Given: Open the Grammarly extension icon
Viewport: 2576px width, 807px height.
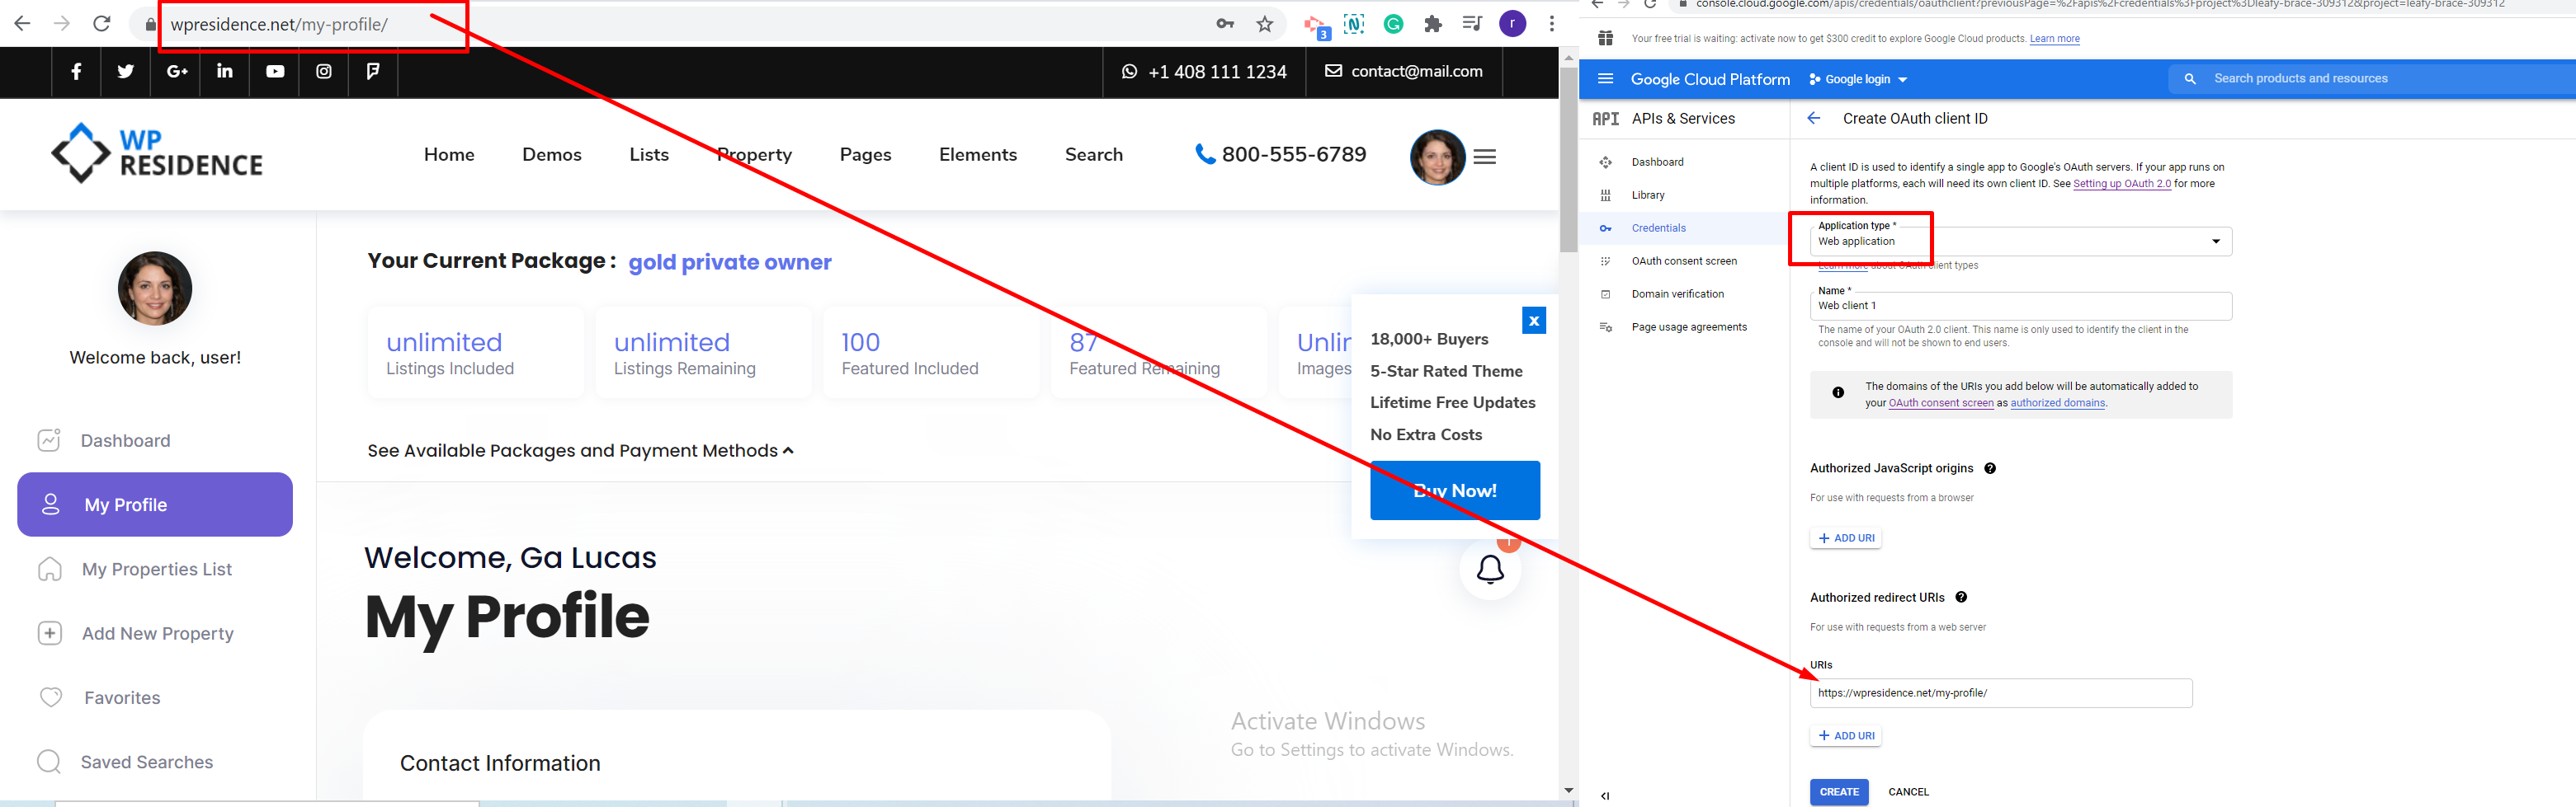Looking at the screenshot, I should point(1393,24).
